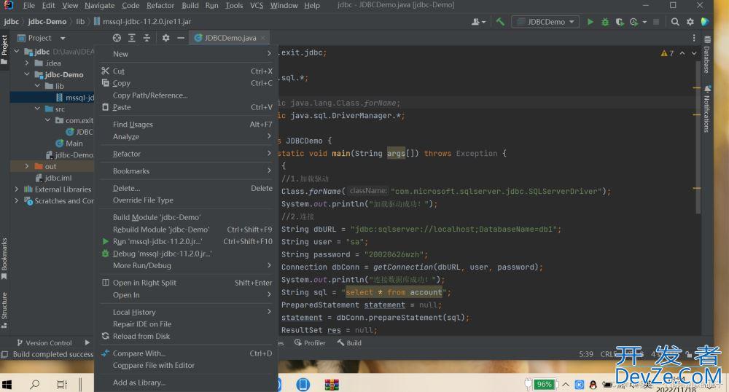
Task: Open Project panel options gear icon
Action: (x=165, y=38)
